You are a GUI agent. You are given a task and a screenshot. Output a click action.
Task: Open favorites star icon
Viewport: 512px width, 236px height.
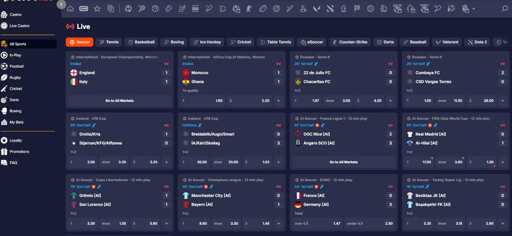97,9
